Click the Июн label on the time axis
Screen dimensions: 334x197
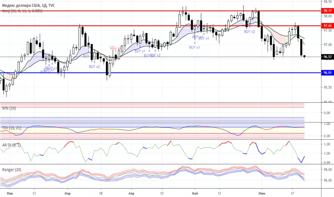[262, 193]
